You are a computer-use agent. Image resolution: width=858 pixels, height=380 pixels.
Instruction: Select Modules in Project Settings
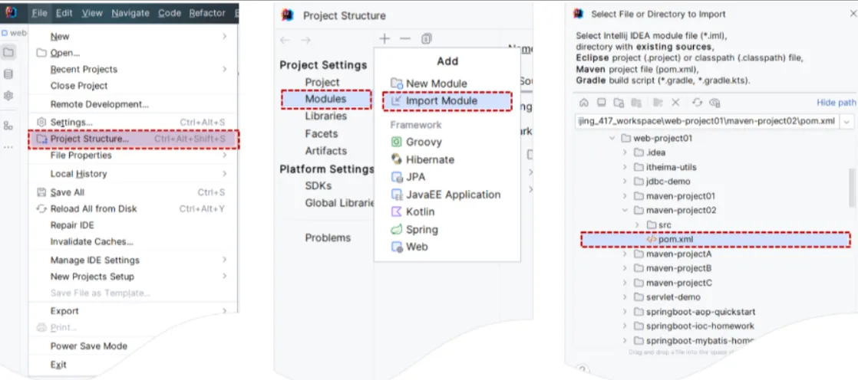tap(325, 99)
